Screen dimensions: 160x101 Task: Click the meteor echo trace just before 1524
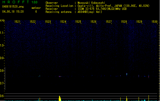pos(60,77)
